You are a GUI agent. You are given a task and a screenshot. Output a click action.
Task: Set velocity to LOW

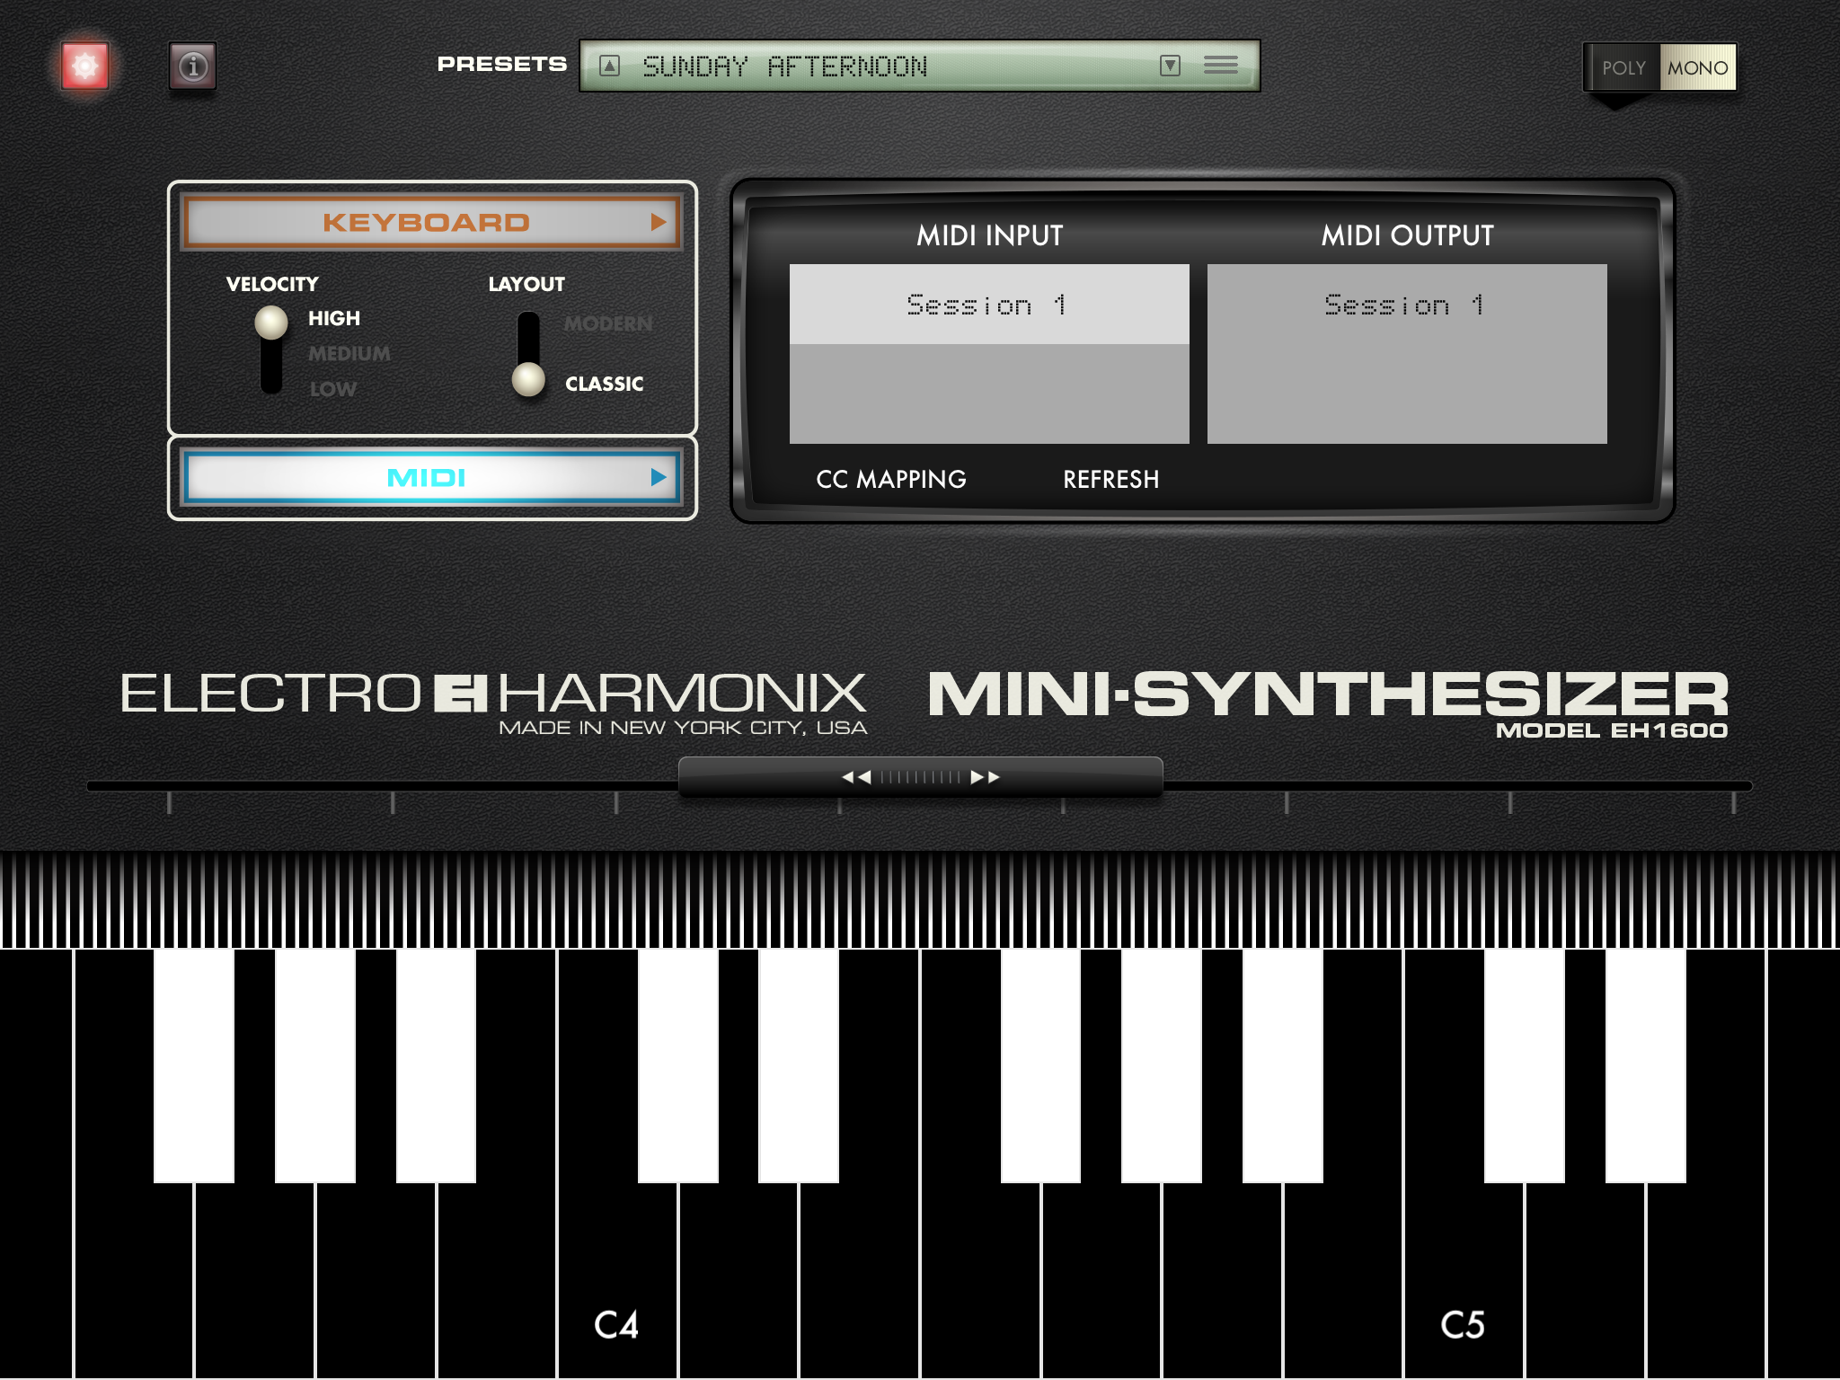pyautogui.click(x=332, y=389)
